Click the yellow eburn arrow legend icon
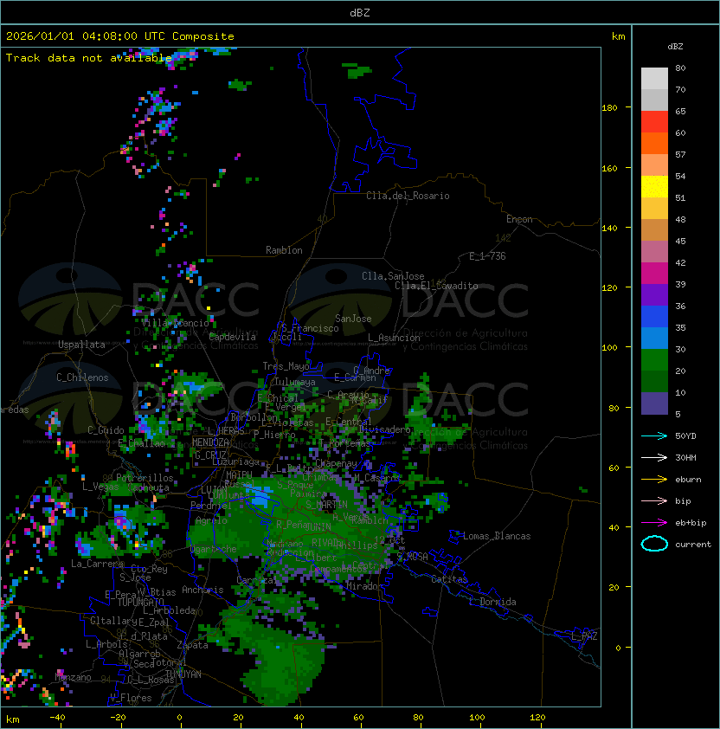Viewport: 720px width, 729px height. pyautogui.click(x=654, y=480)
